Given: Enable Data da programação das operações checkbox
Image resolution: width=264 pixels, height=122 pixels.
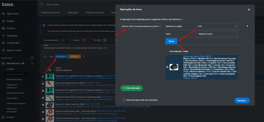Looking at the screenshot, I should (125, 100).
